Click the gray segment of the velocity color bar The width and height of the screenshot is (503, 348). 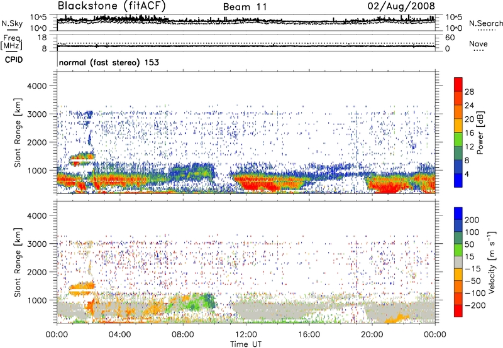pos(458,262)
